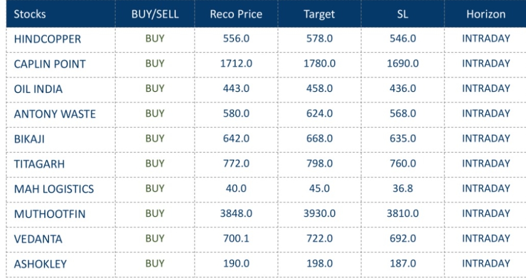Viewport: 526px width, 279px height.
Task: Select the BIKAJI stock name
Action: [x=30, y=139]
